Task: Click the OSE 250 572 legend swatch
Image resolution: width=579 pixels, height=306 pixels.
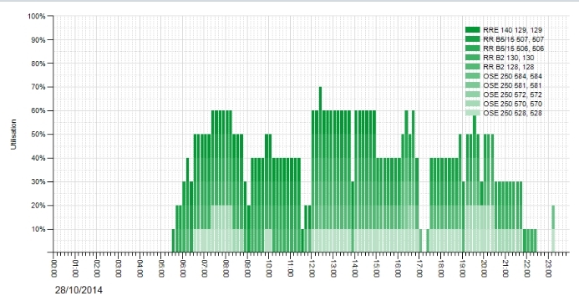Action: pyautogui.click(x=472, y=94)
